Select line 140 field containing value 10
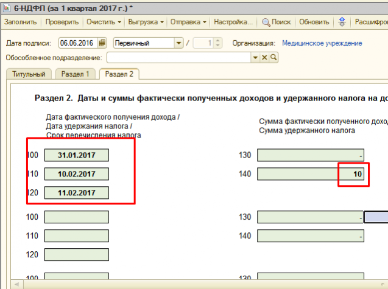Screen dimensions: 388x289 pos(311,175)
